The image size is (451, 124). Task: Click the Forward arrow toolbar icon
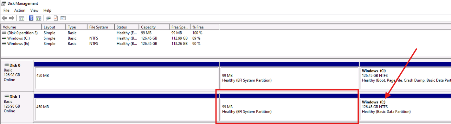tap(12, 18)
